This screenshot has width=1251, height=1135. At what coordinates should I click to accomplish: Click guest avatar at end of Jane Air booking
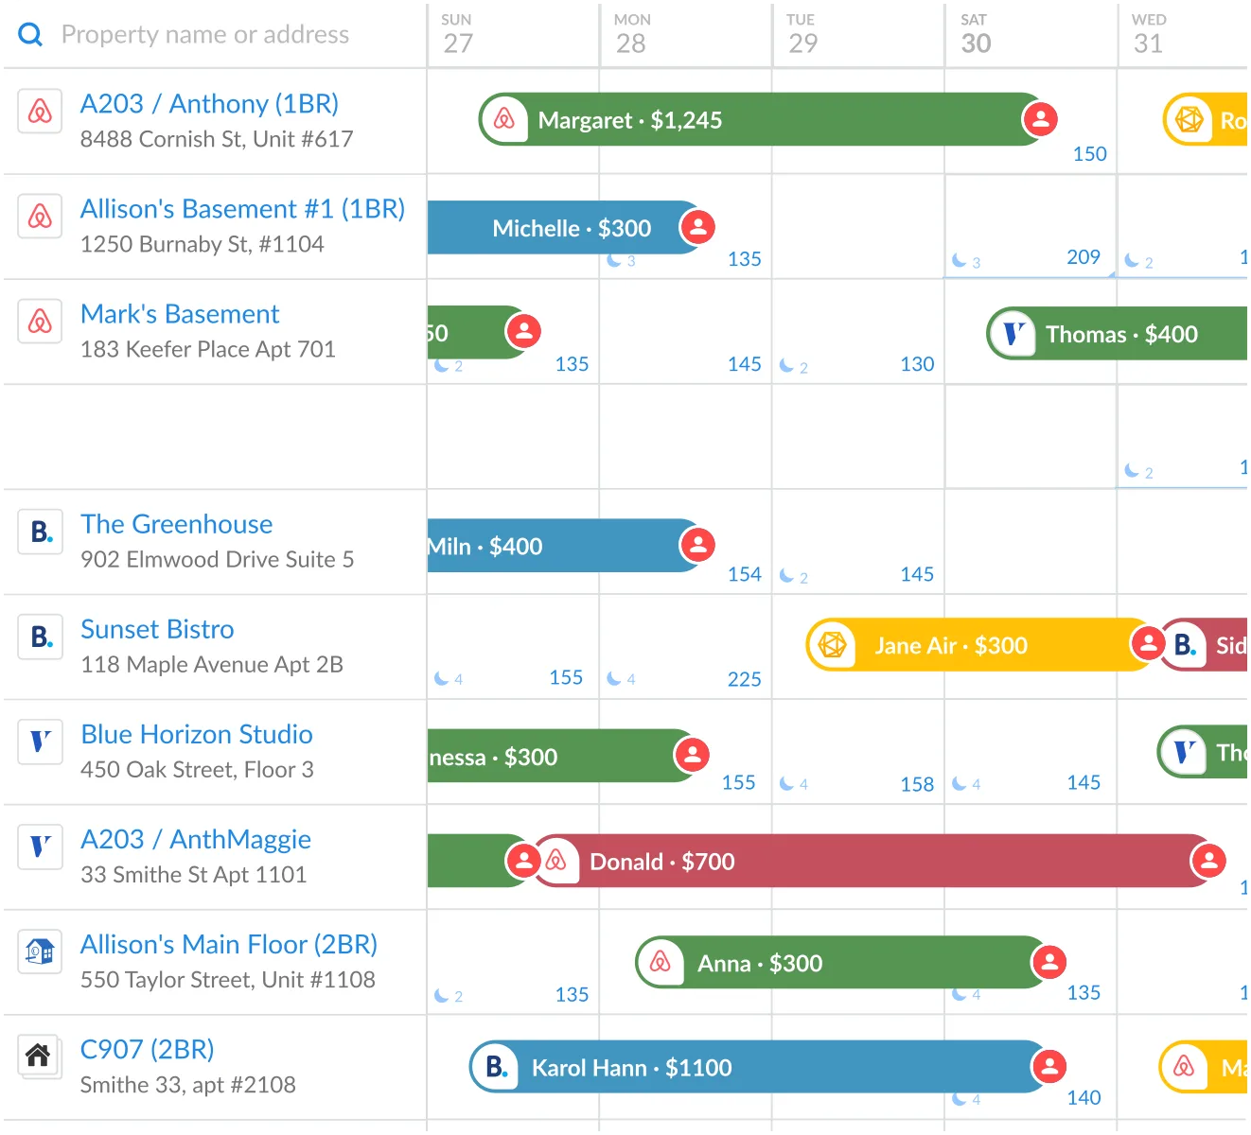point(1148,644)
